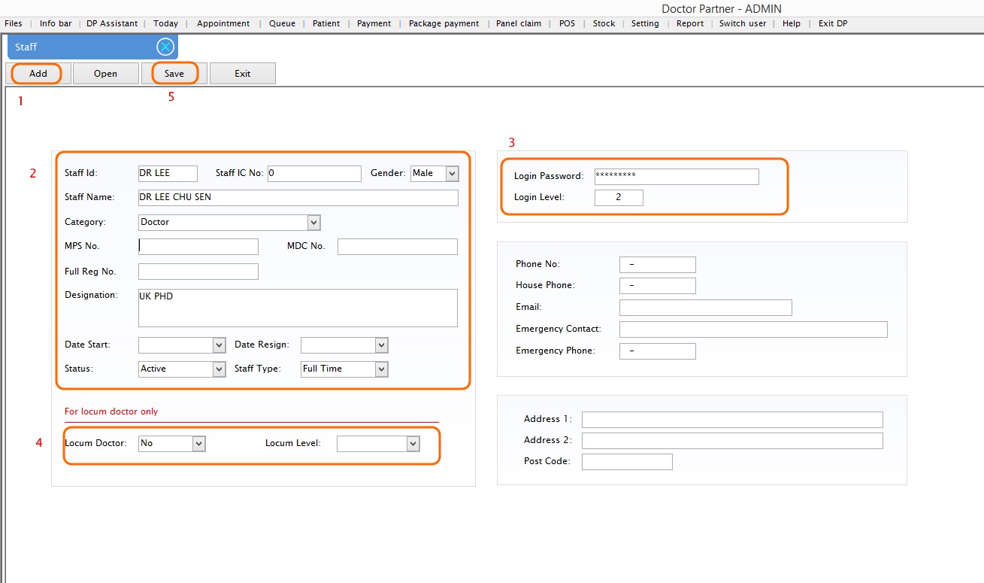This screenshot has width=984, height=583.
Task: Close the Staff tab with X icon
Action: click(x=165, y=47)
